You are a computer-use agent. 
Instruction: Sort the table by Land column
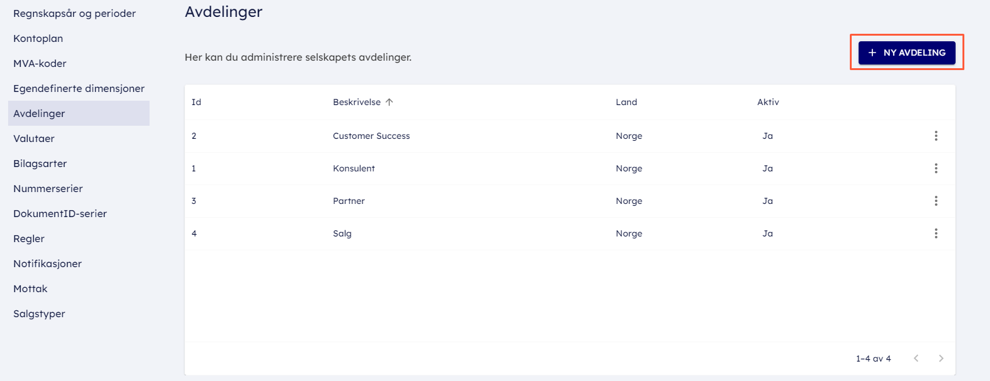click(626, 102)
